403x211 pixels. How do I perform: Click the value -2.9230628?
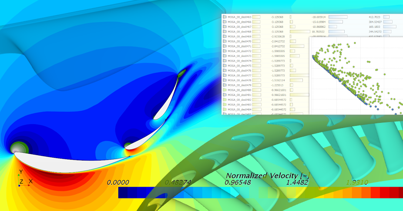coord(278,36)
